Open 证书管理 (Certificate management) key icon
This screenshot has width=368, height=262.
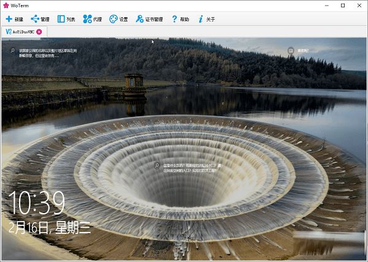[140, 19]
